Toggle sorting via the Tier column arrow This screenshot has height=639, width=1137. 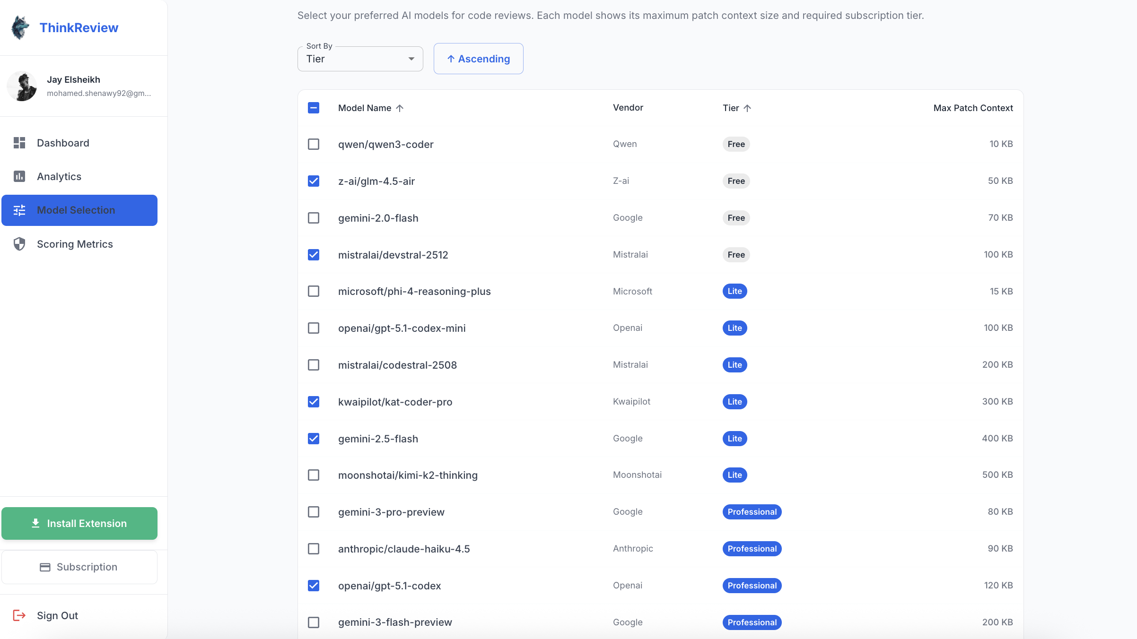(748, 108)
